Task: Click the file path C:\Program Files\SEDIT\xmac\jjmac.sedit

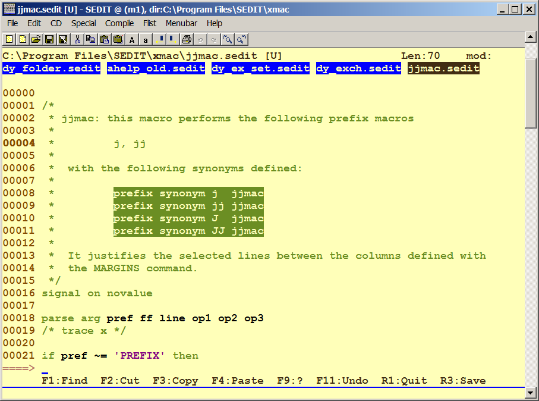Action: (x=130, y=56)
